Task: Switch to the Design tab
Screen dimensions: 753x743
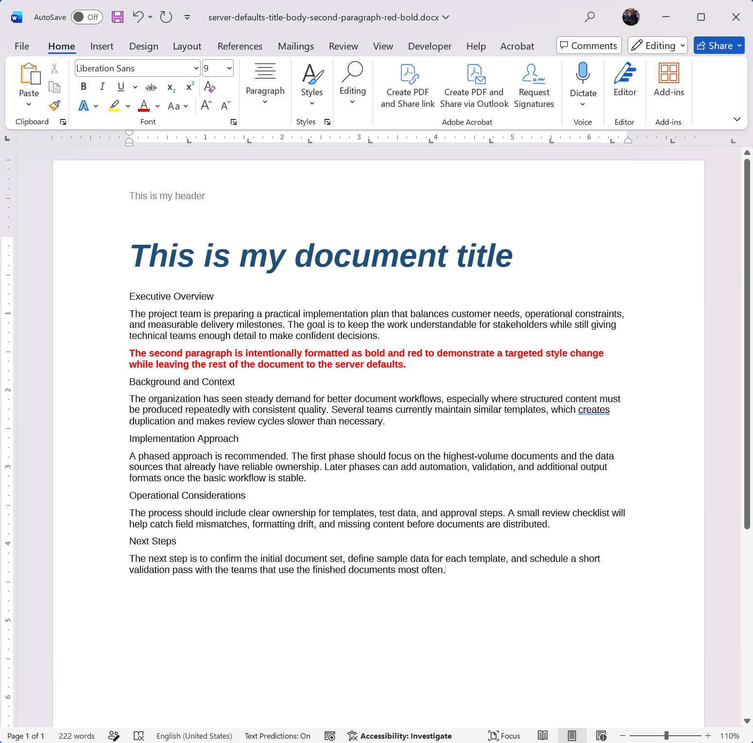Action: [144, 46]
